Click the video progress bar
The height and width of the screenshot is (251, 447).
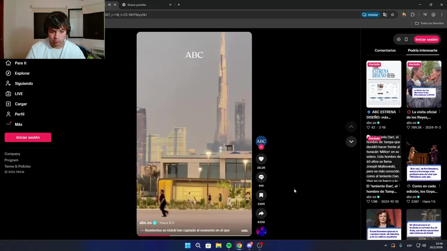194,235
